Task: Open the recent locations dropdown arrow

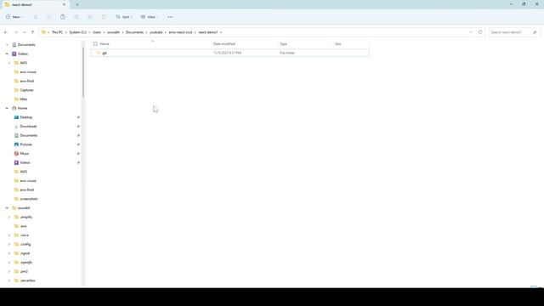Action: tap(25, 32)
